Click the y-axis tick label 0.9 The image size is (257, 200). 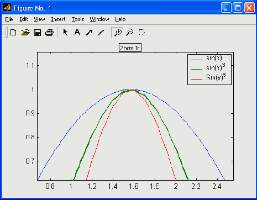coord(30,113)
